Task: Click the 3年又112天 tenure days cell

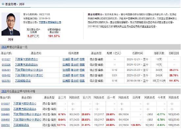Action: [x=159, y=81]
